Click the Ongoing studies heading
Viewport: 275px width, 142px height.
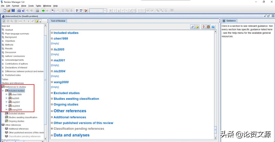(x=66, y=104)
